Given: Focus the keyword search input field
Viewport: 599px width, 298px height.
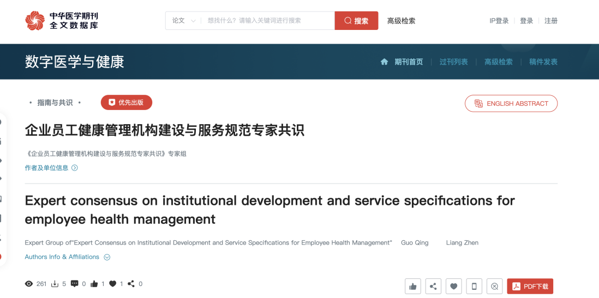Looking at the screenshot, I should (267, 21).
